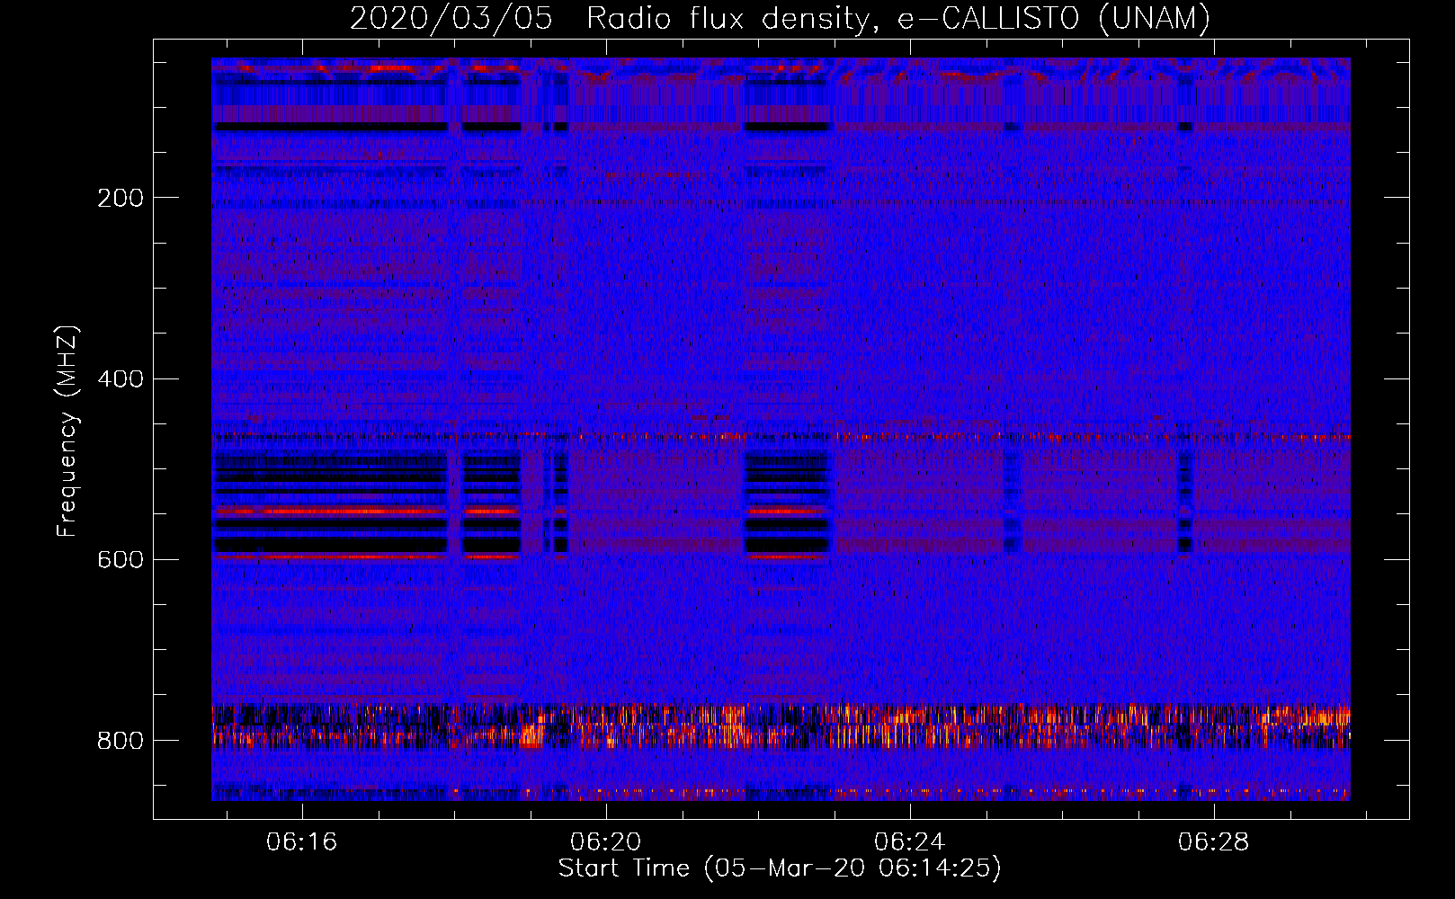Click the 06:28 time tick label
The height and width of the screenshot is (899, 1455).
point(1214,841)
